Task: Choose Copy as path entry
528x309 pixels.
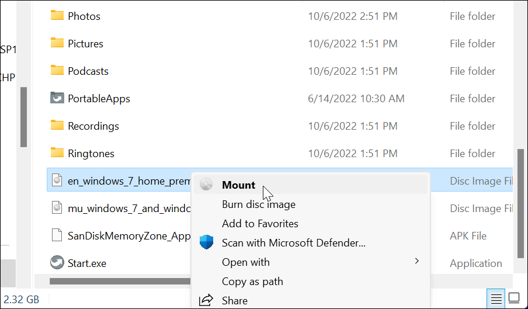Action: coord(252,281)
